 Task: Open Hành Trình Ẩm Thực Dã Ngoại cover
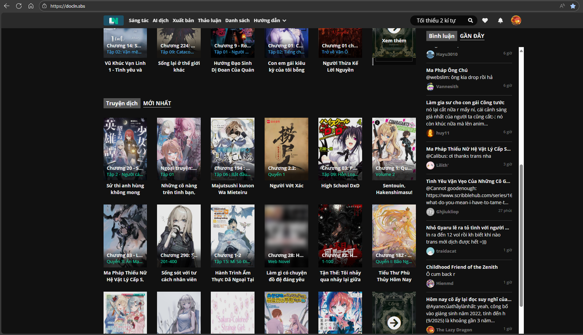(233, 236)
